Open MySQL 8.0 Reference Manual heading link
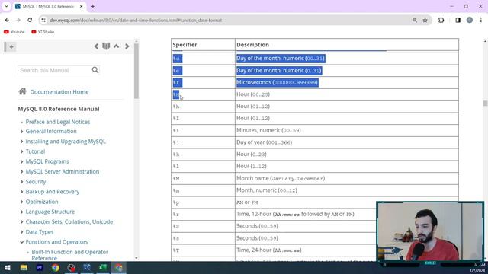This screenshot has height=274, width=488. [59, 109]
